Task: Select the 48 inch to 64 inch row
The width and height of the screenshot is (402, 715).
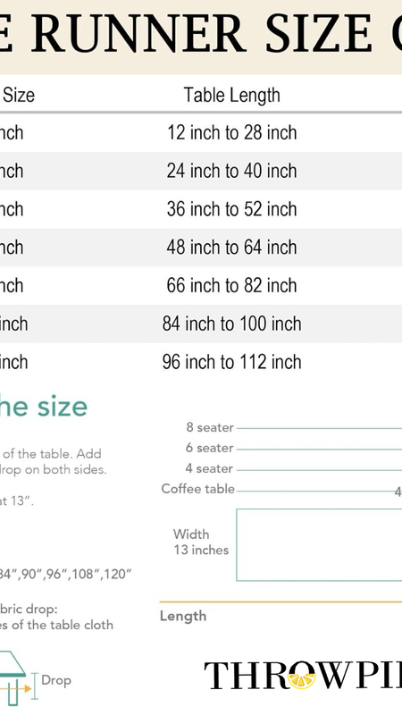Action: tap(201, 248)
